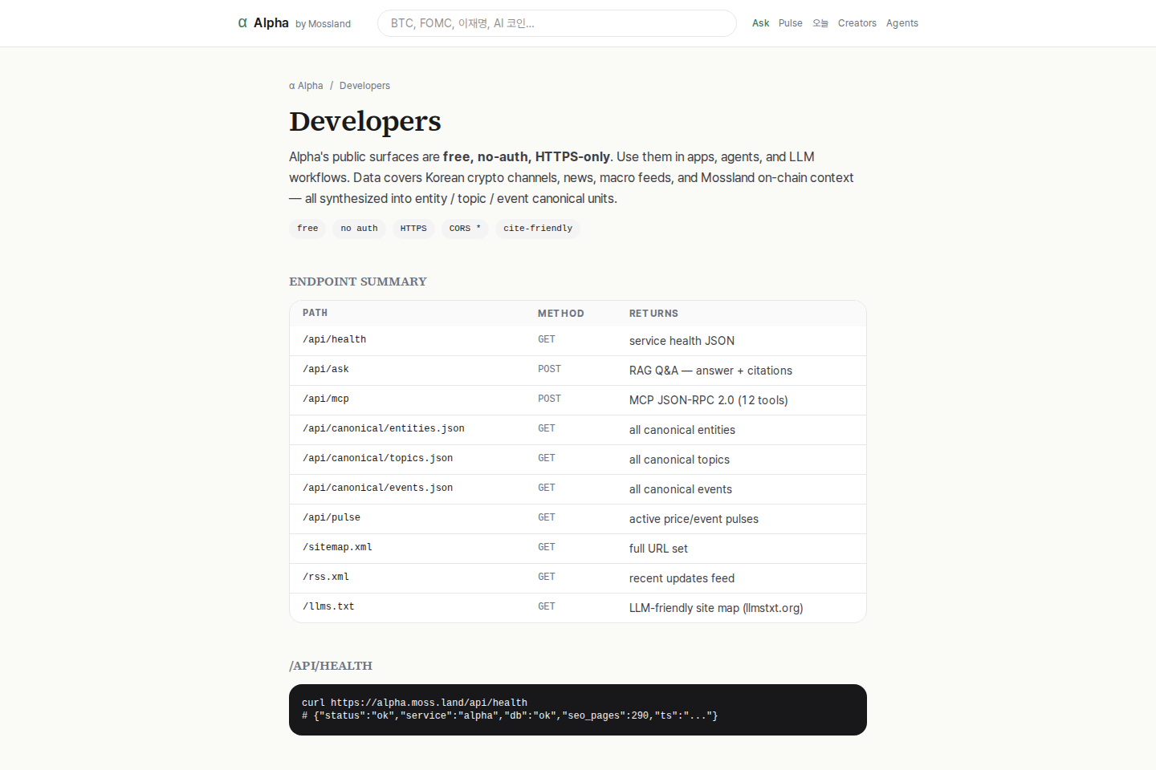Click 'active price/event pulses' cell
1156x770 pixels.
[x=694, y=519]
